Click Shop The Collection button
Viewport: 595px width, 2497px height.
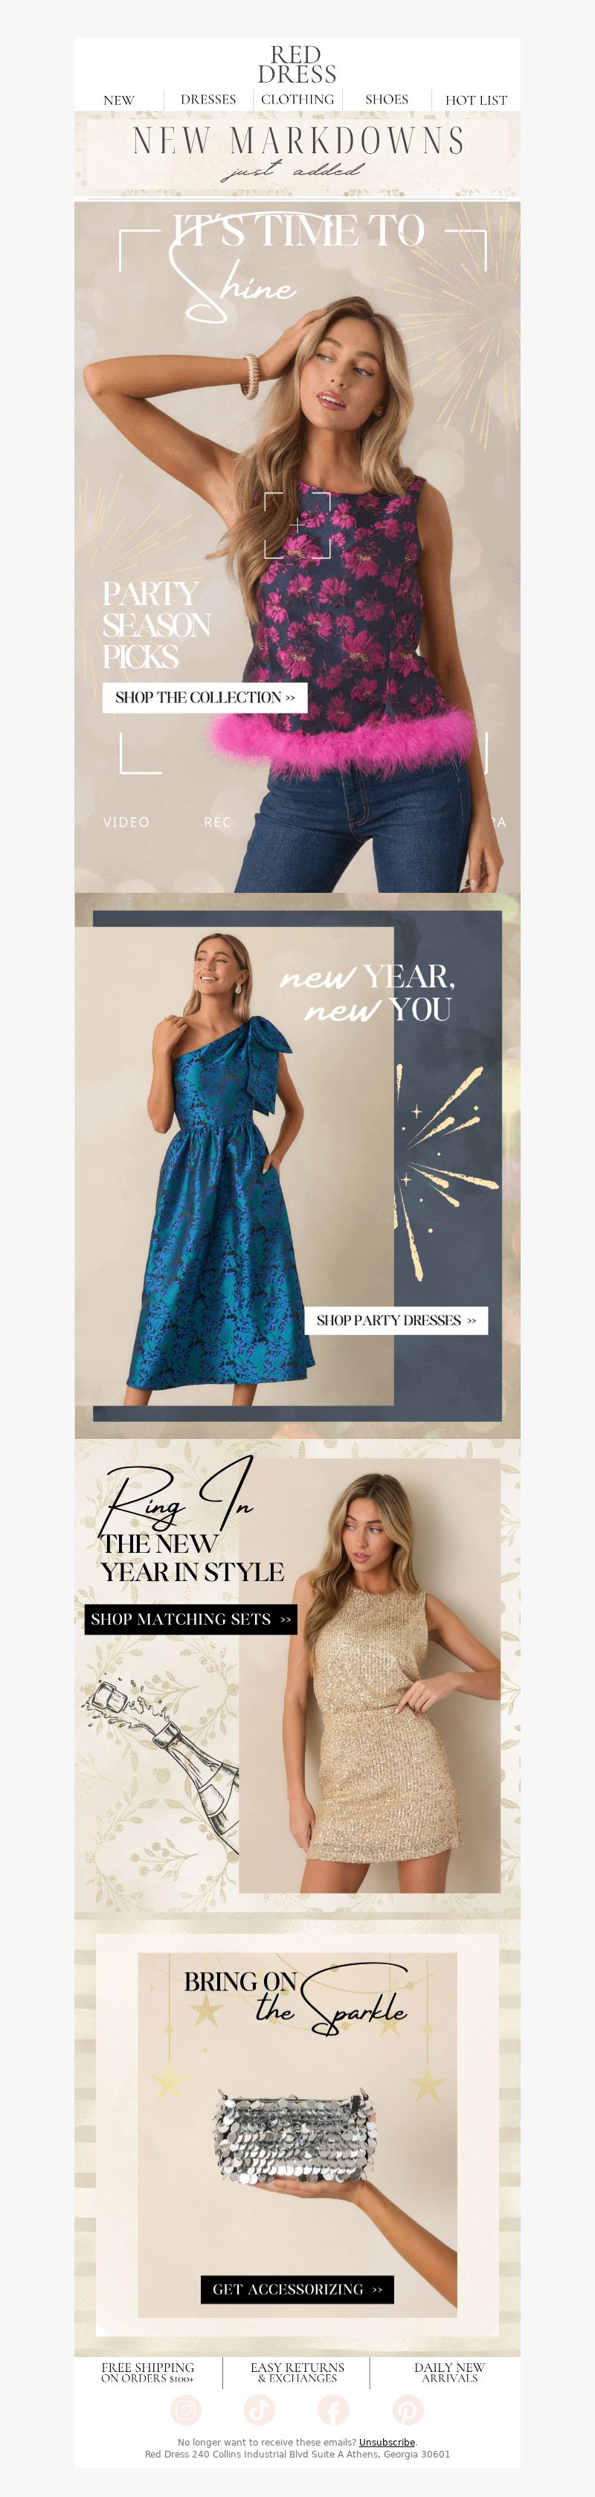(x=205, y=698)
